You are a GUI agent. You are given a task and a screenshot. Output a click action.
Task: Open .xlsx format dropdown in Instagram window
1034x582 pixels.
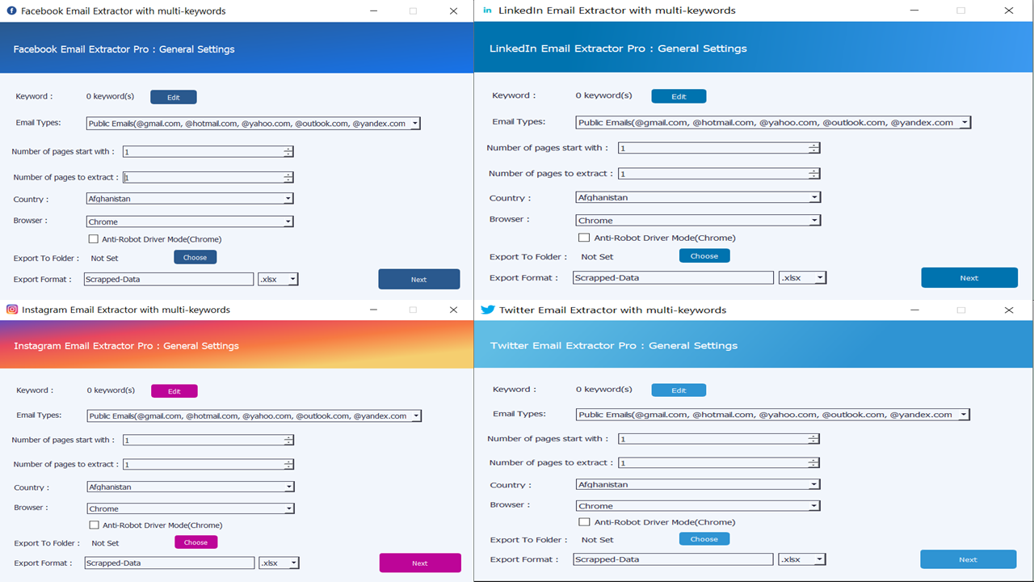coord(279,563)
